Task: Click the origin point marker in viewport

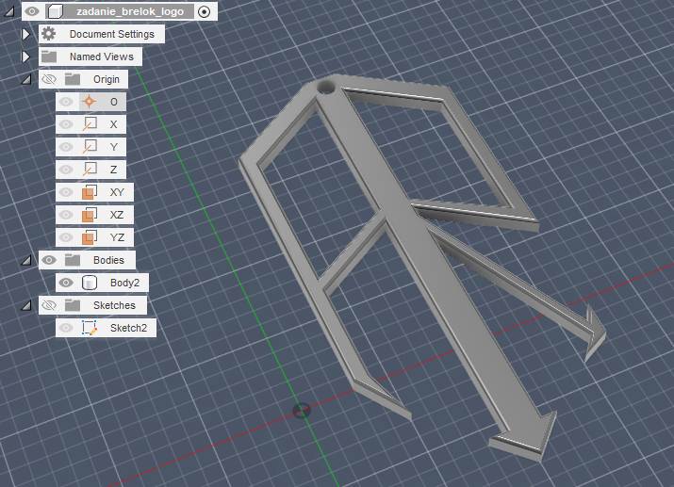Action: pos(302,410)
